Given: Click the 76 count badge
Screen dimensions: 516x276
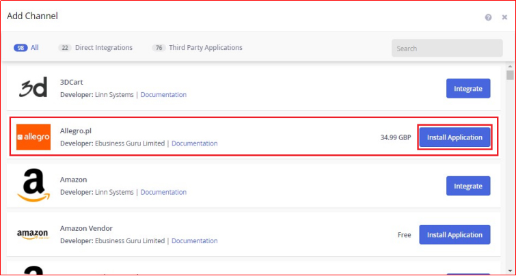Looking at the screenshot, I should click(x=159, y=48).
